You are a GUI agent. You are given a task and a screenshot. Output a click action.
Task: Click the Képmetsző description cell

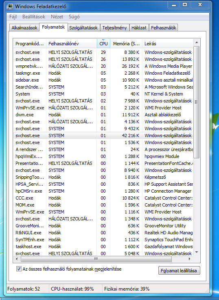click(155, 177)
